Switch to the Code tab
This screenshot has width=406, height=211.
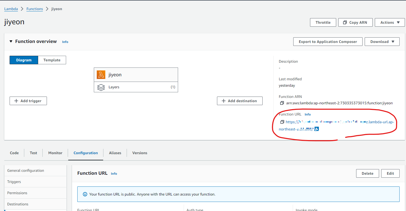[14, 153]
